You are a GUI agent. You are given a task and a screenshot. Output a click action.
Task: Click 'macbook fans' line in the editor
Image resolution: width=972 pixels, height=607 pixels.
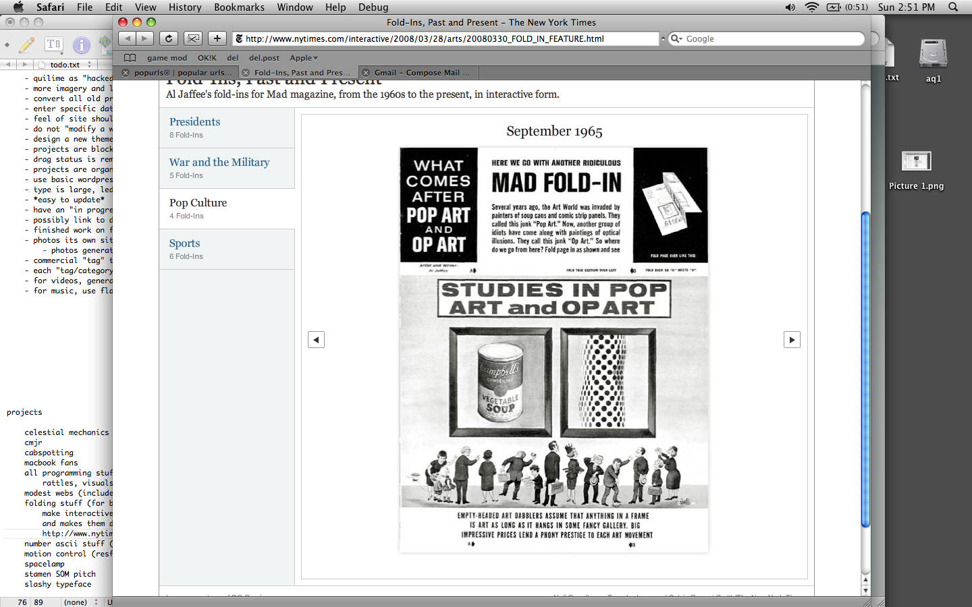point(51,463)
